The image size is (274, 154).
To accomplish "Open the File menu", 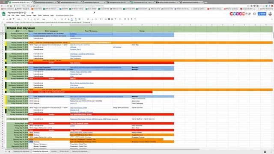I will tap(9, 15).
